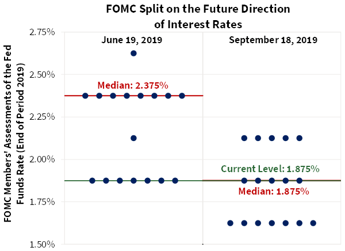The image size is (345, 251).
Task: Click the green "Current Level: 1.875%" label
Action: coord(270,169)
